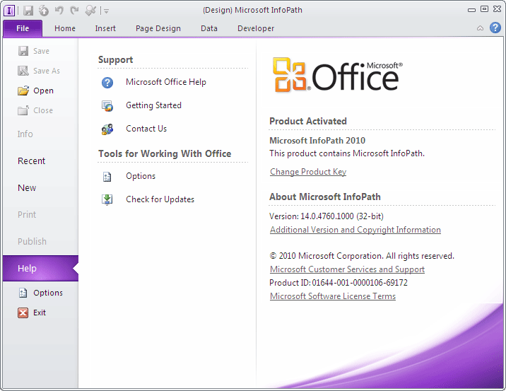Click the Change Product Key link
This screenshot has width=506, height=391.
click(x=308, y=172)
